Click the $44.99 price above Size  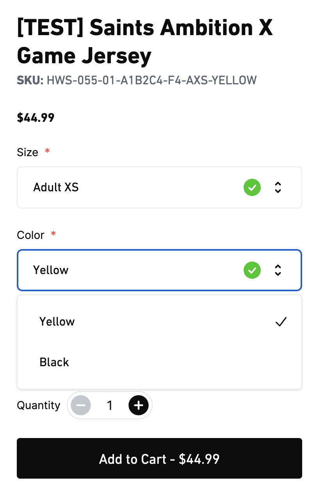36,118
